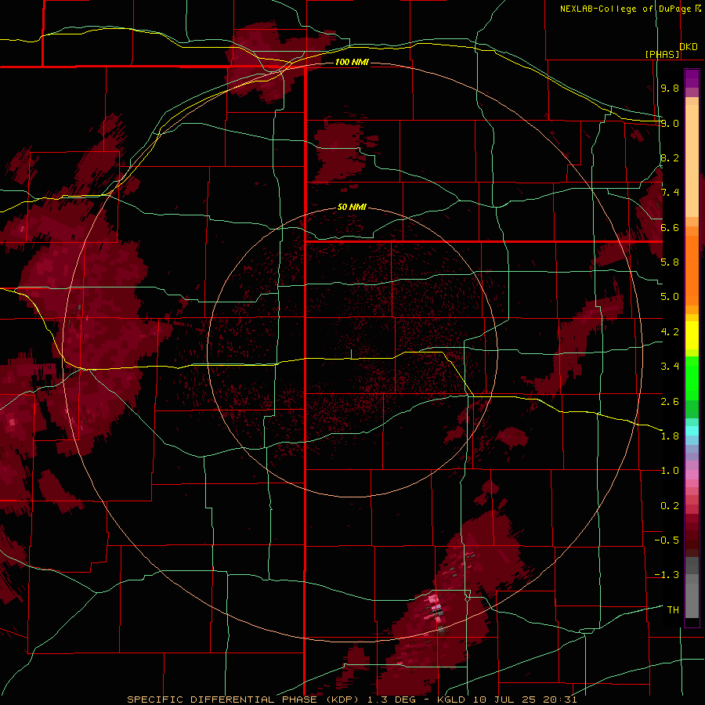Click the 0.2 scale value
Screen dimensions: 705x705
[x=670, y=506]
